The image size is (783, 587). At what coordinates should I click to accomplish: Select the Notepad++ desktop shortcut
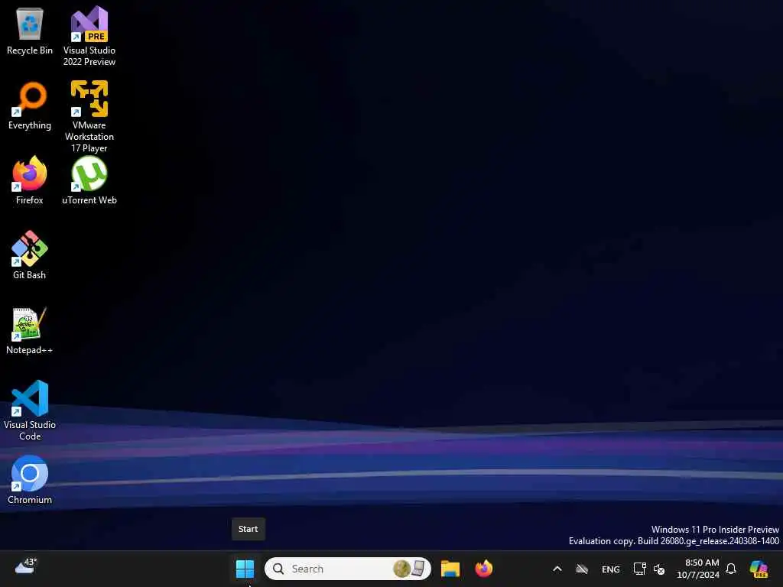(30, 330)
